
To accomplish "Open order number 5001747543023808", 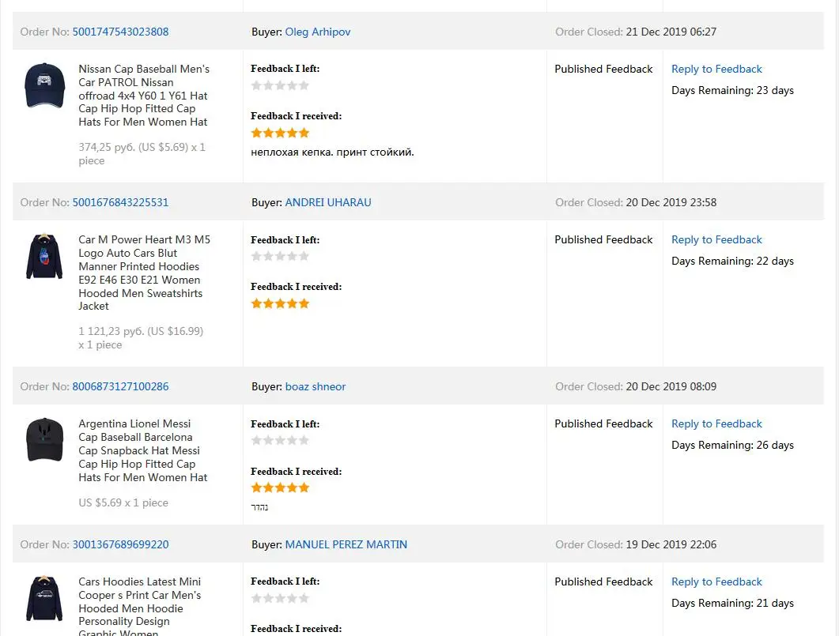I will point(120,32).
